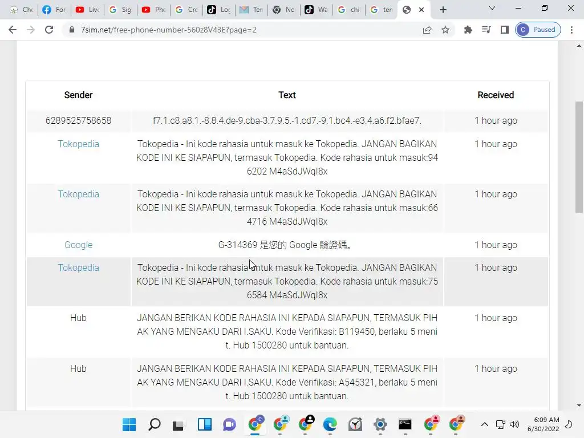Select the f7.1.c8.a8.1 message text
584x438 pixels.
(x=287, y=121)
